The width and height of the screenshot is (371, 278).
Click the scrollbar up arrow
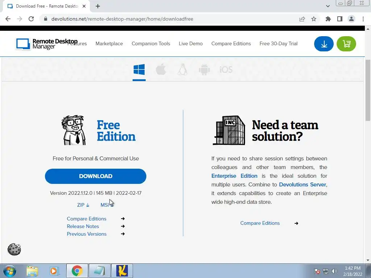368,29
